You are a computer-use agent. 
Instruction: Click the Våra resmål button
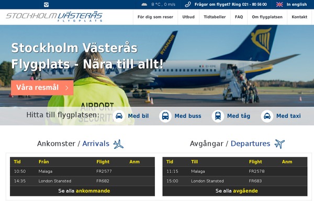coord(42,88)
